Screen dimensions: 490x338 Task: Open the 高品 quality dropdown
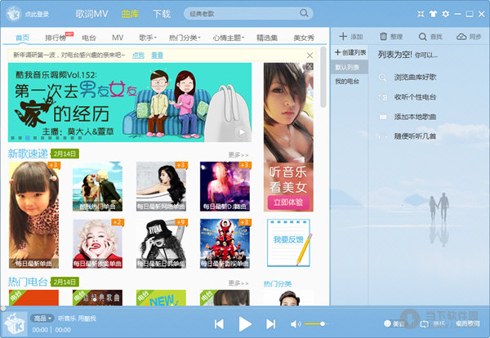(42, 318)
